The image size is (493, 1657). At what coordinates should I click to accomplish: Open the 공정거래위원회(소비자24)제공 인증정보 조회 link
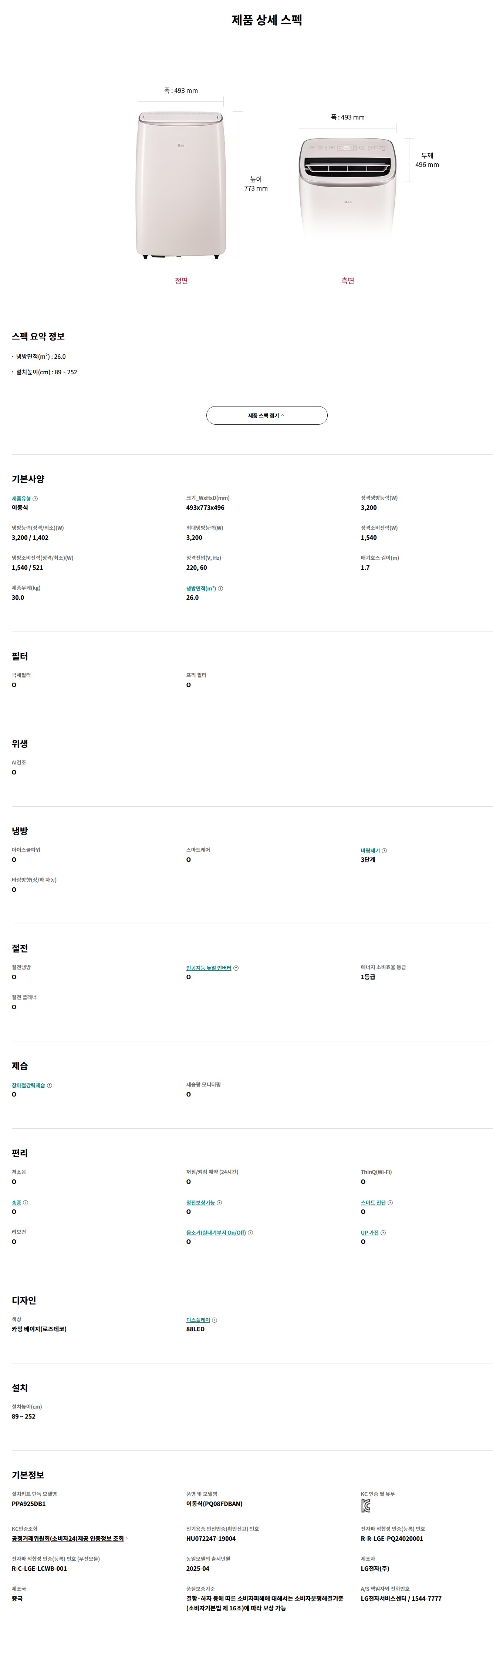point(67,1538)
